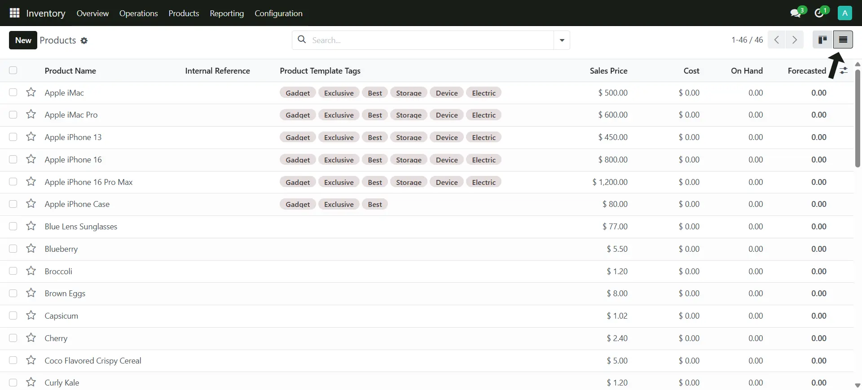Click the New product button
Screen dimensions: 862x390
(23, 40)
